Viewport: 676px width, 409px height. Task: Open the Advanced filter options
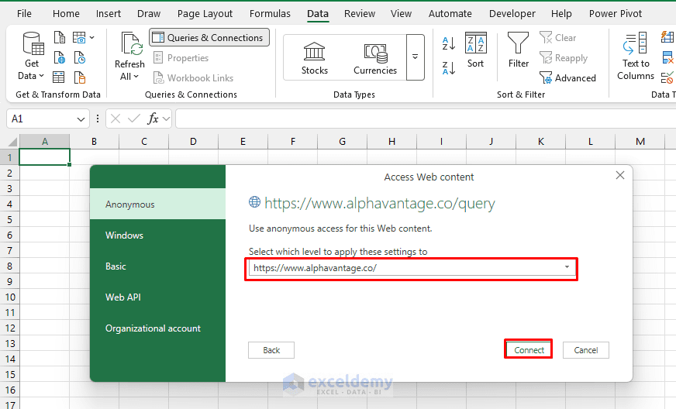567,78
